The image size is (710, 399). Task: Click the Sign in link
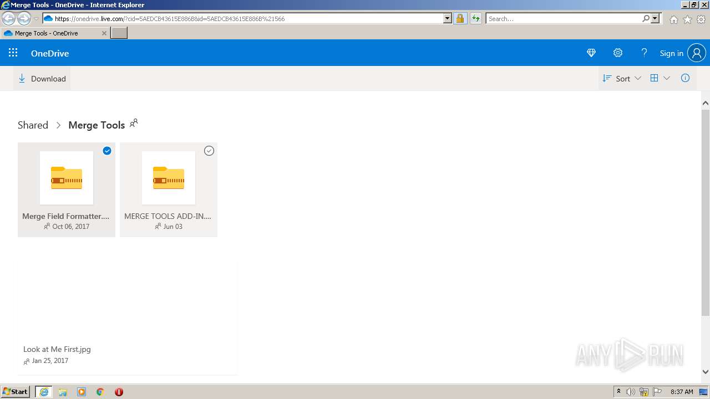(x=671, y=53)
